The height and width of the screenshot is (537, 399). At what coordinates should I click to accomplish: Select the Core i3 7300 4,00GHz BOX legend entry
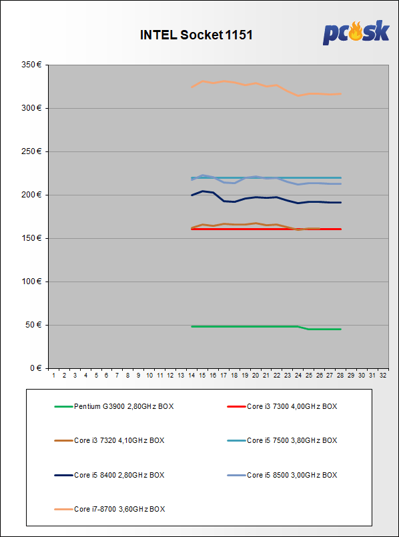282,406
